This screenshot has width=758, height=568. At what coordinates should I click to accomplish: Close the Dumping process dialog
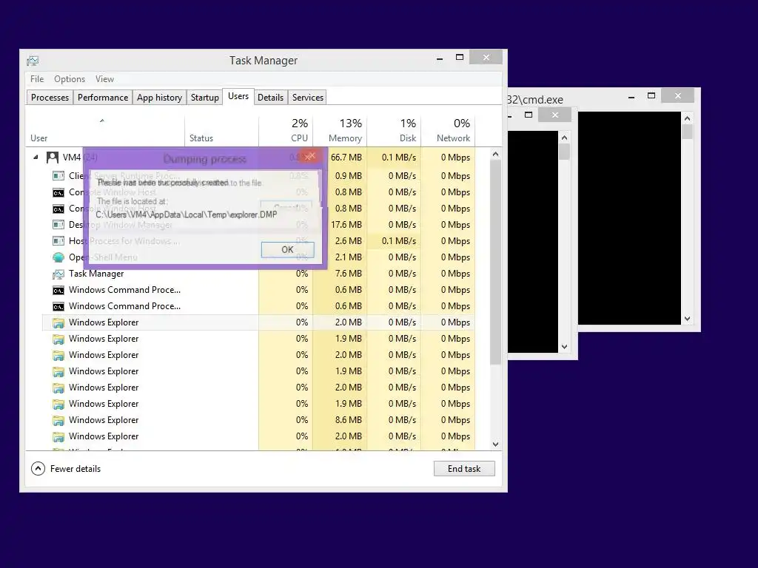pos(310,156)
